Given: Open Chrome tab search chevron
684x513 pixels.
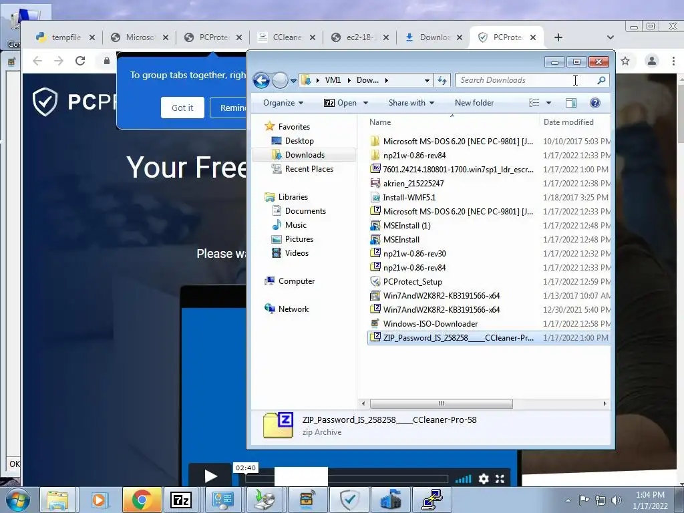Looking at the screenshot, I should [611, 37].
